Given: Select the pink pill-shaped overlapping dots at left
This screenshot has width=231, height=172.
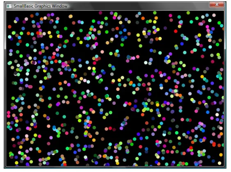Looking at the screenshot, I should pos(30,86).
